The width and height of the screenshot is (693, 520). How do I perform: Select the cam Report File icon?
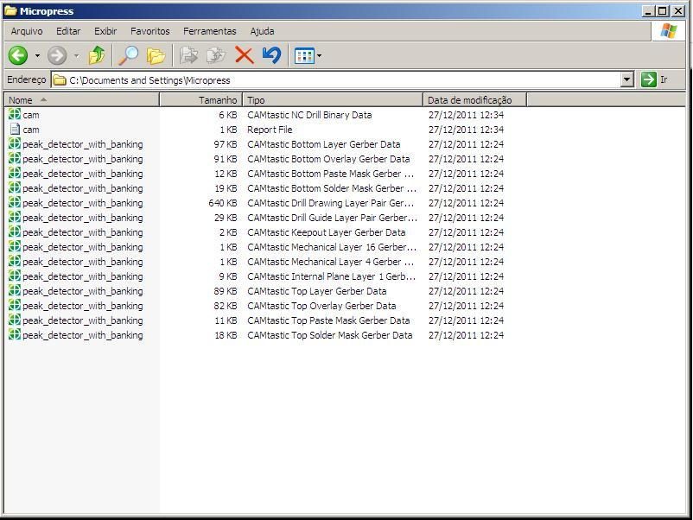15,129
